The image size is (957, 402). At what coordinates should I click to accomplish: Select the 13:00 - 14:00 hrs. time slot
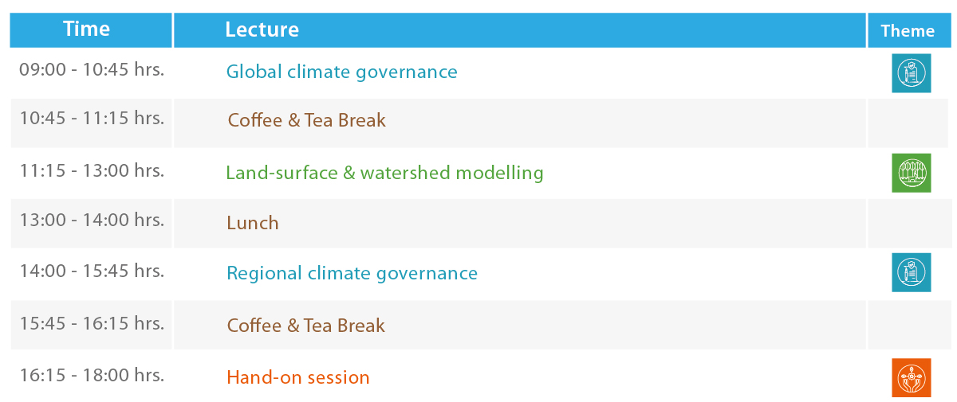(x=92, y=218)
